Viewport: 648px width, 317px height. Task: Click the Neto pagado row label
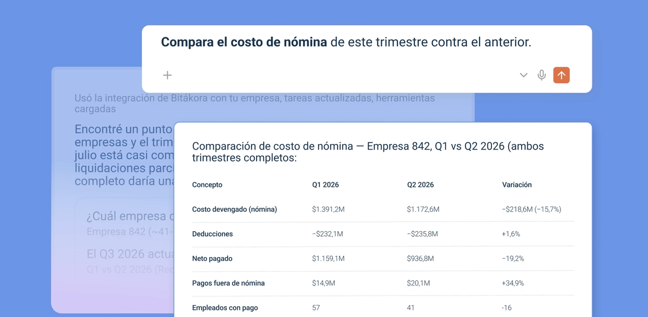click(x=212, y=259)
